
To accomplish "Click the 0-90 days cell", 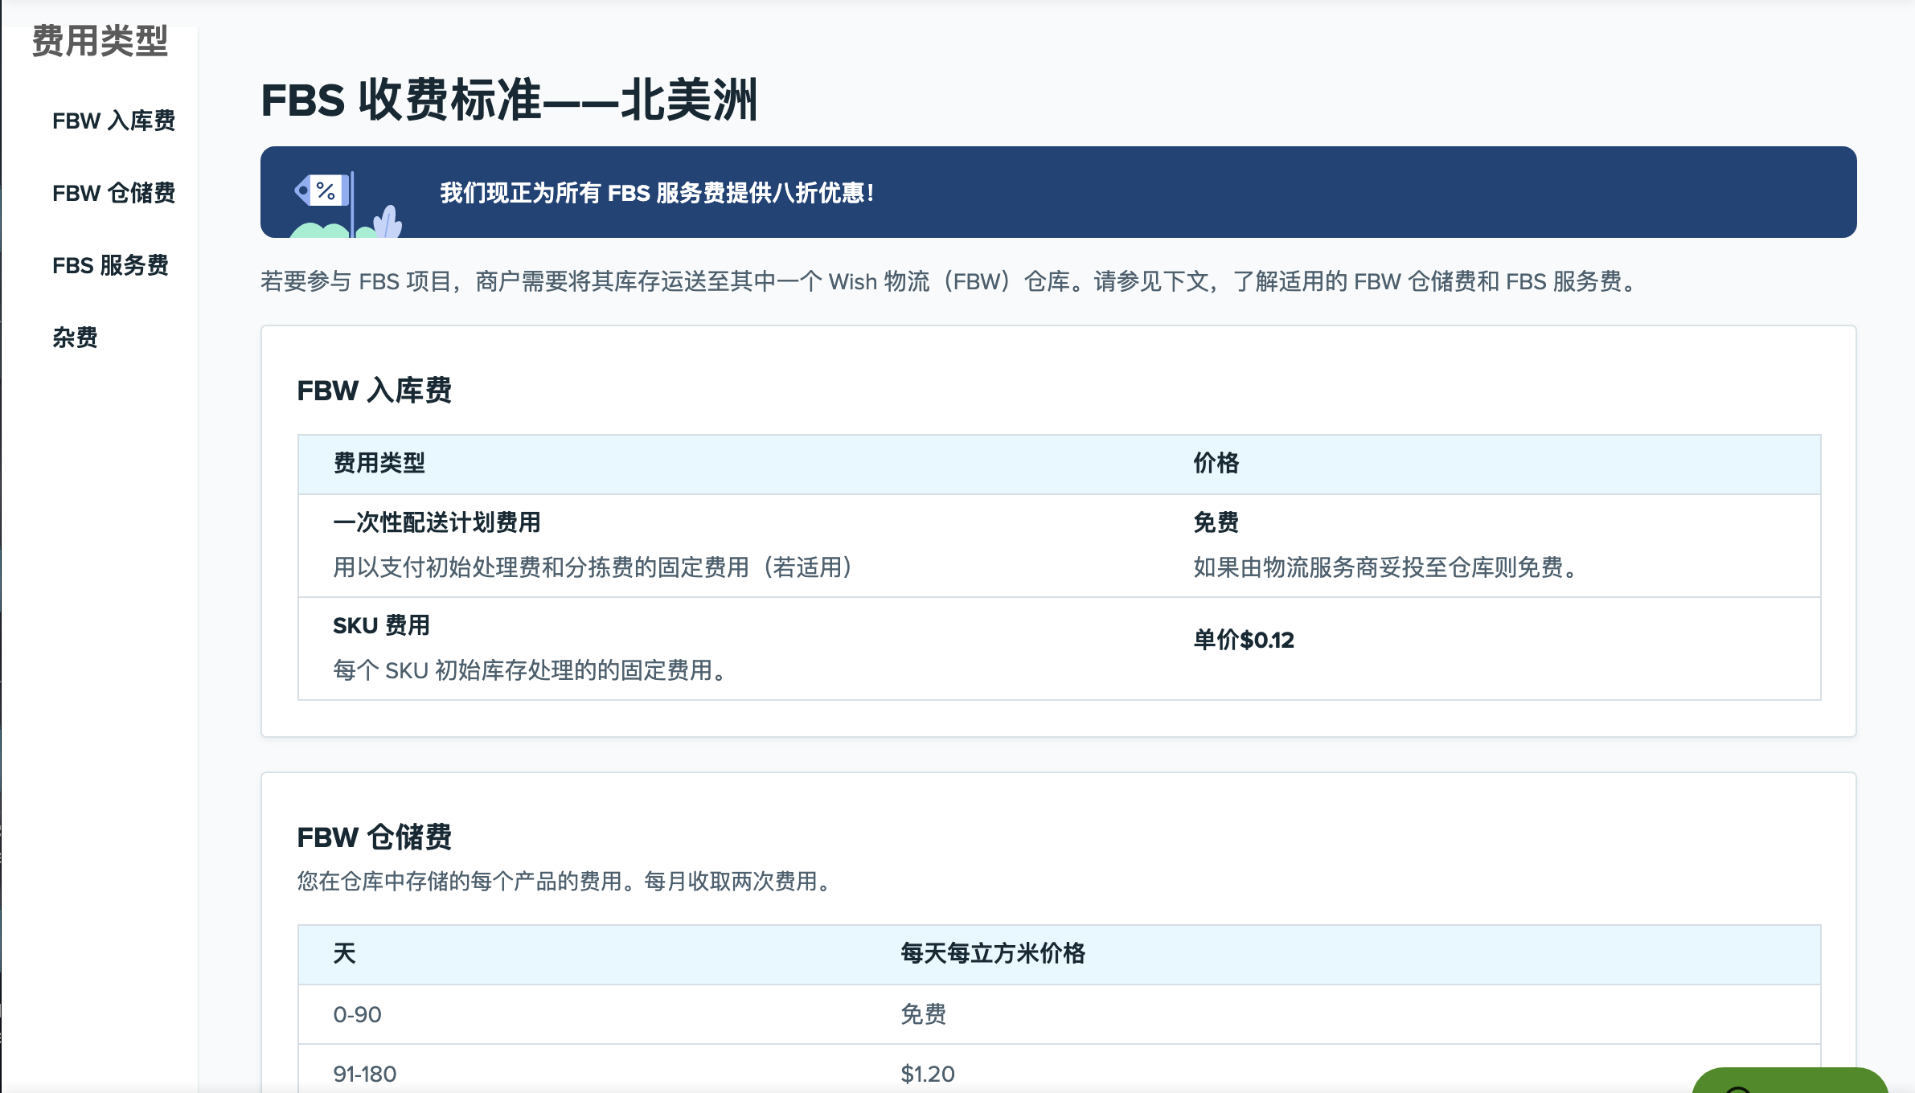I will 357,1014.
